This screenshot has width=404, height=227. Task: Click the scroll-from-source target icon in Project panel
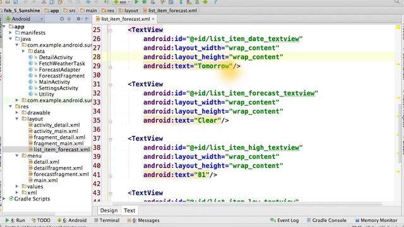(x=62, y=19)
